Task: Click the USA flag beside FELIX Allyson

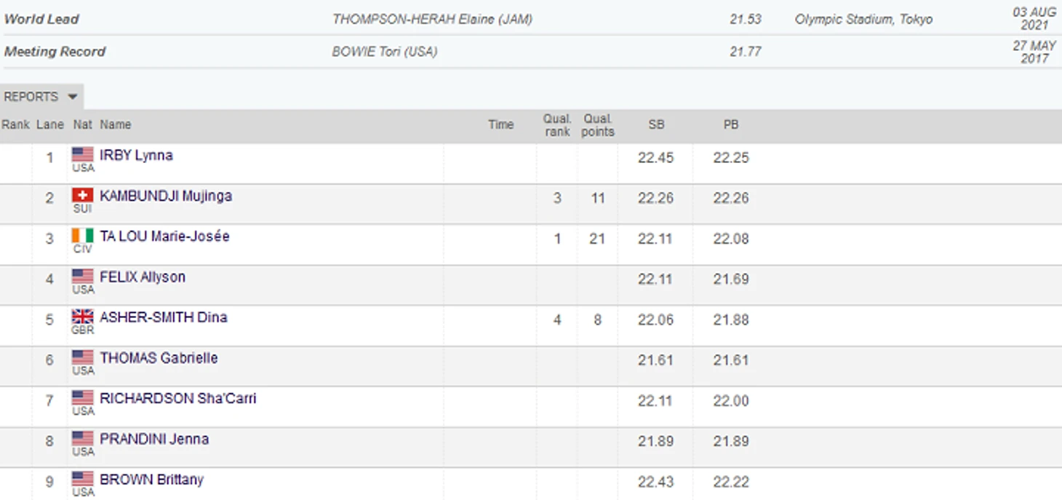Action: (x=83, y=276)
